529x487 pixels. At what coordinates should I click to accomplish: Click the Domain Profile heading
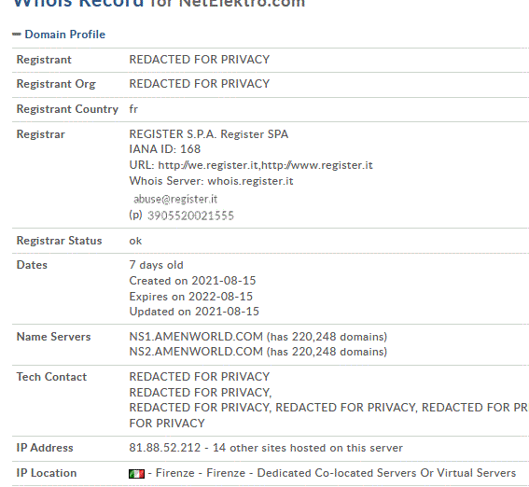[x=64, y=35]
